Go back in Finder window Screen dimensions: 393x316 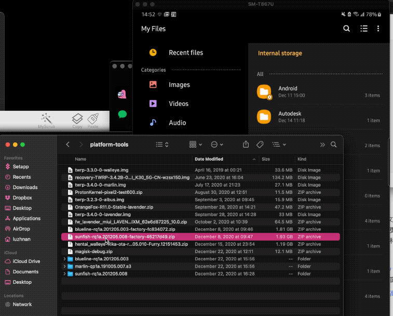67,144
